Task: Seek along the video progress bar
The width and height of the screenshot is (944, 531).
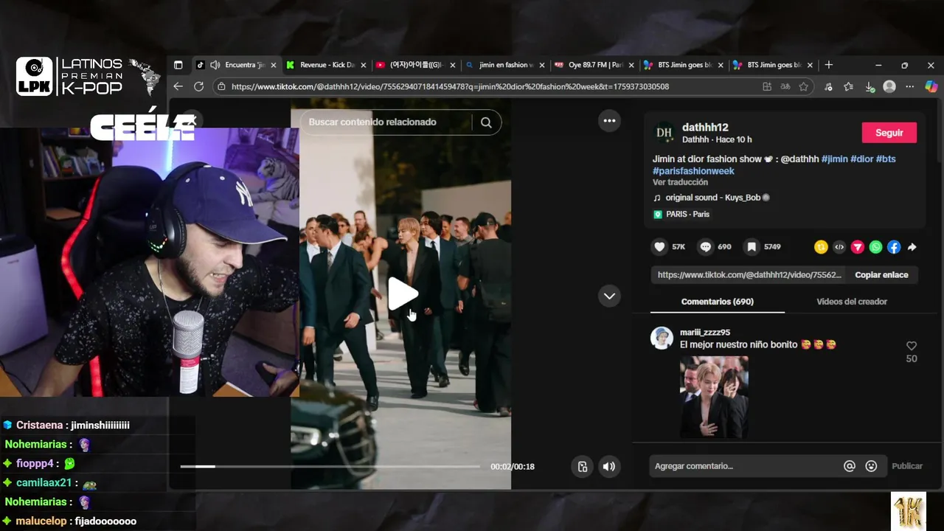Action: pos(330,466)
